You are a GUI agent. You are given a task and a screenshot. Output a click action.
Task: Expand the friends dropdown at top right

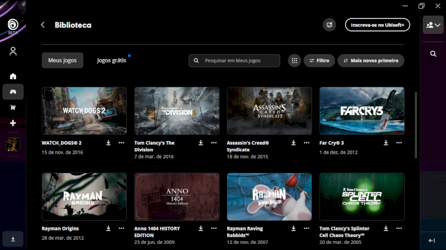[433, 25]
